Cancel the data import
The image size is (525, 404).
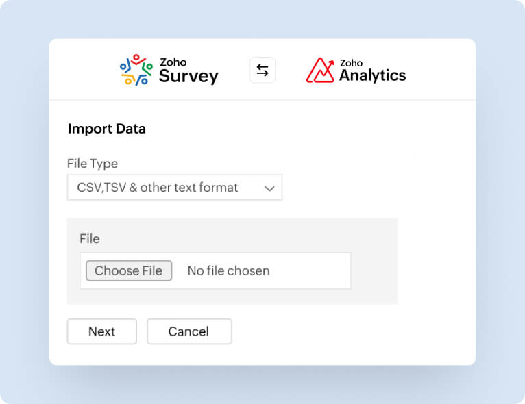pos(188,331)
